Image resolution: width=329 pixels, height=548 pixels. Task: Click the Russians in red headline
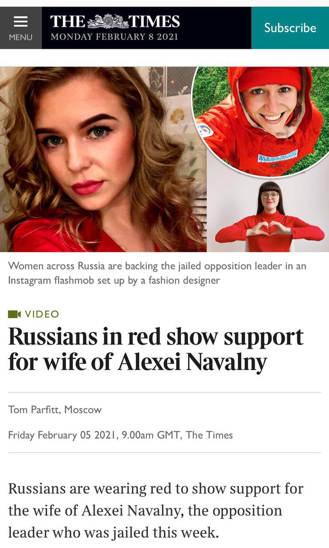point(156,349)
